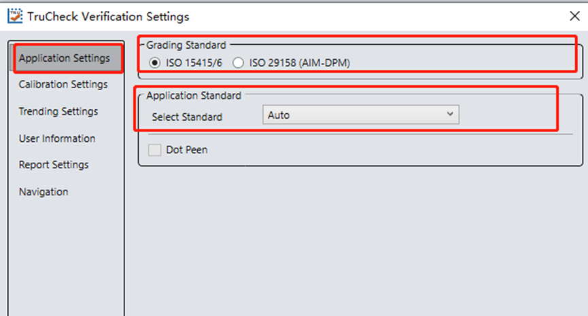Open the Select Standard combo box
Viewport: 588px width, 316px height.
[x=360, y=115]
